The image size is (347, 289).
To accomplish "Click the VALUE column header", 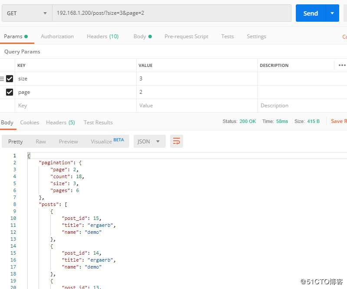I will [145, 66].
